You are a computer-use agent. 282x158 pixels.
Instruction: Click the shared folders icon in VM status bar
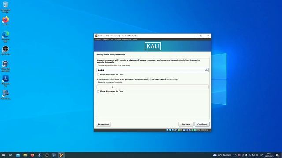coord(181,130)
